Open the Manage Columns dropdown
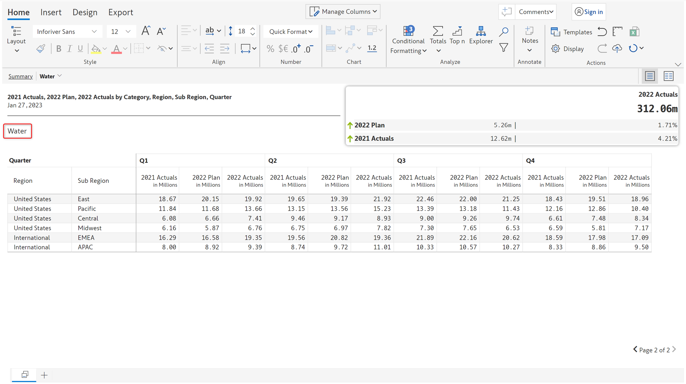 [343, 12]
